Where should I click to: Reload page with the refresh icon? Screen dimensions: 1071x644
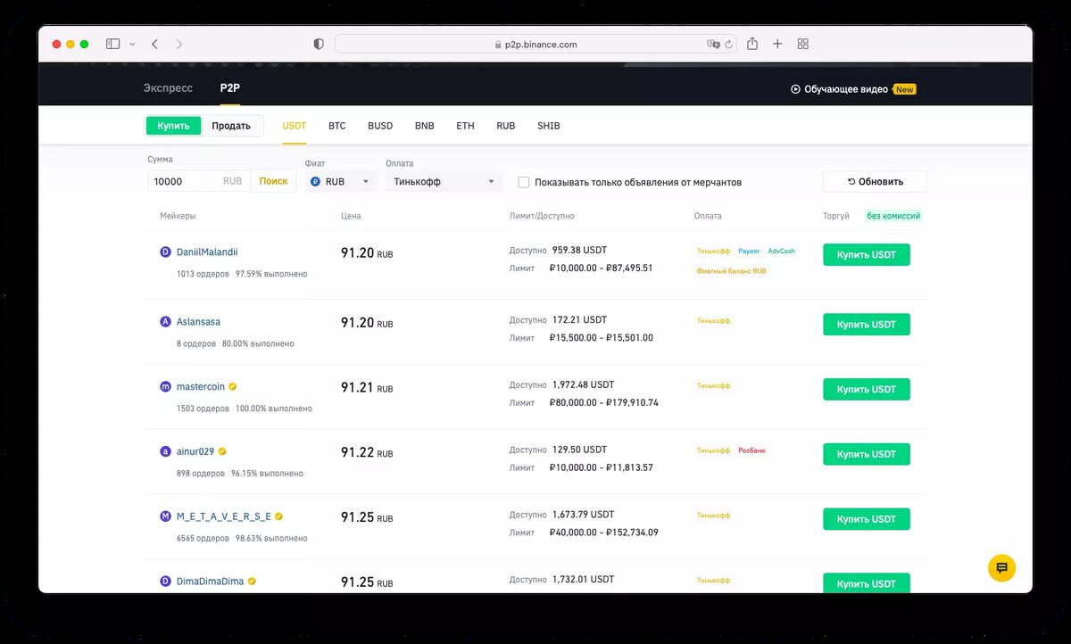tap(728, 44)
